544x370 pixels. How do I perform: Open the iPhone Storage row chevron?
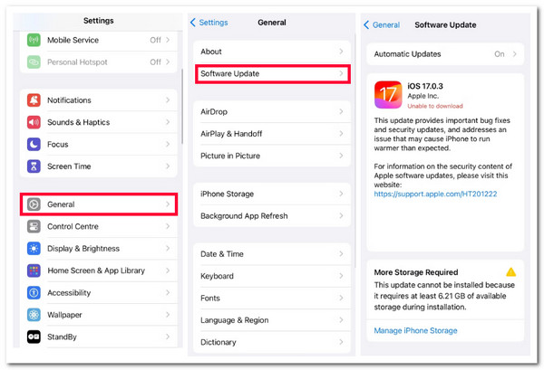pos(342,194)
